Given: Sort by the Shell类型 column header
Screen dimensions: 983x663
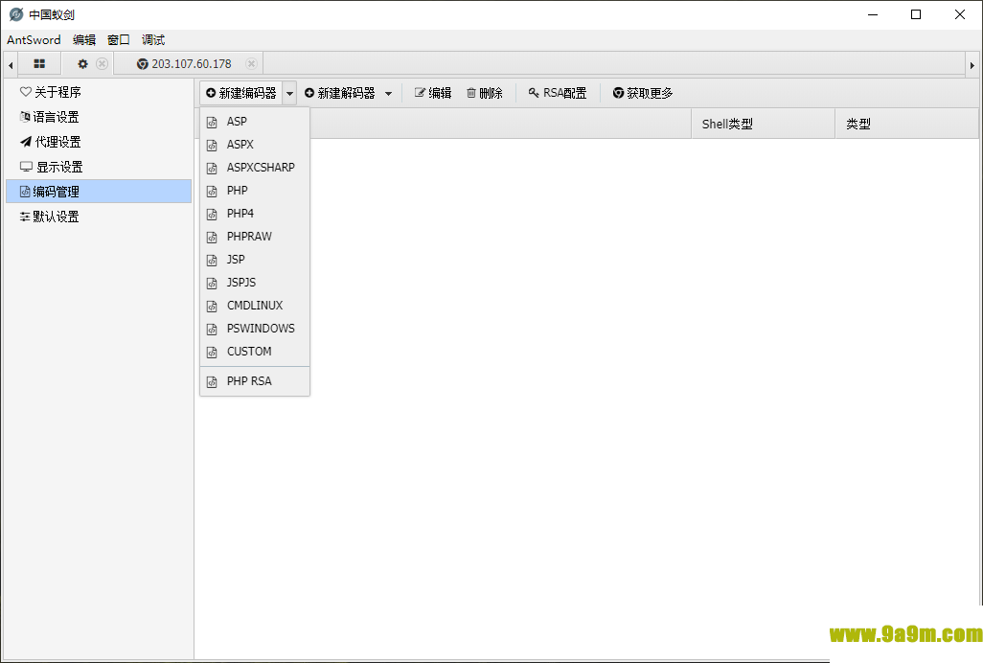Looking at the screenshot, I should coord(763,124).
